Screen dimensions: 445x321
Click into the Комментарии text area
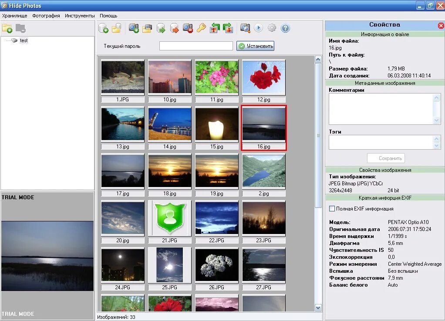pos(381,109)
